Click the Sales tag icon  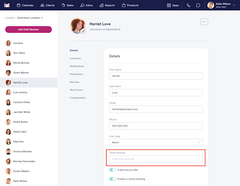coord(63,5)
